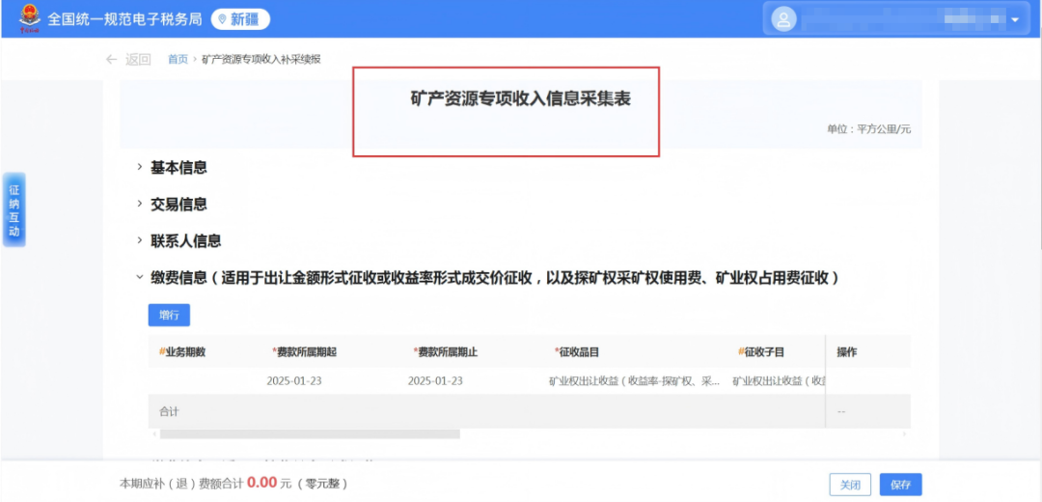This screenshot has width=1042, height=502.
Task: Click the 单位：平方公里/元 unit label
Action: (869, 129)
